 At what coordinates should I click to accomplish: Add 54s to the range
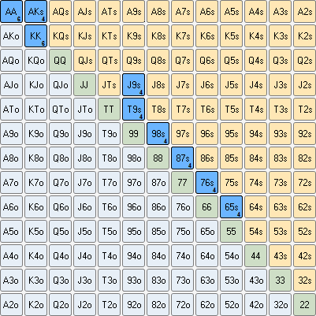[x=255, y=231]
